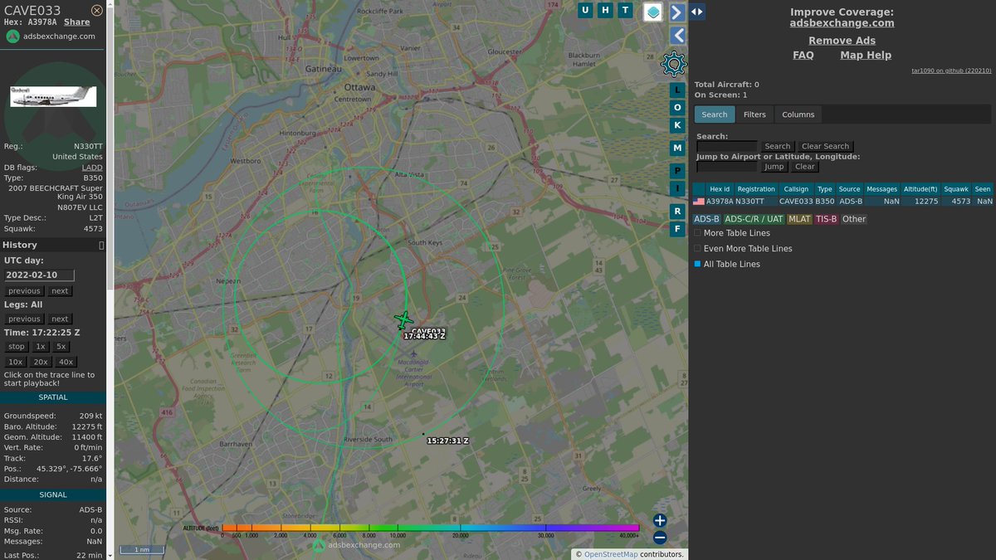
Task: Click the R map button
Action: (x=677, y=211)
